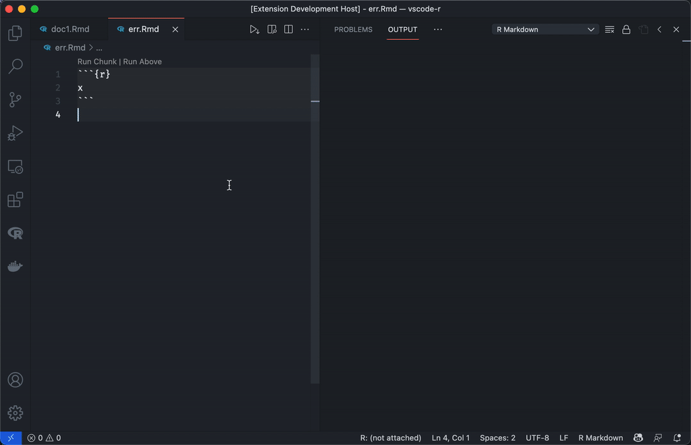Open Remote Explorer view
The image size is (691, 445).
15,167
